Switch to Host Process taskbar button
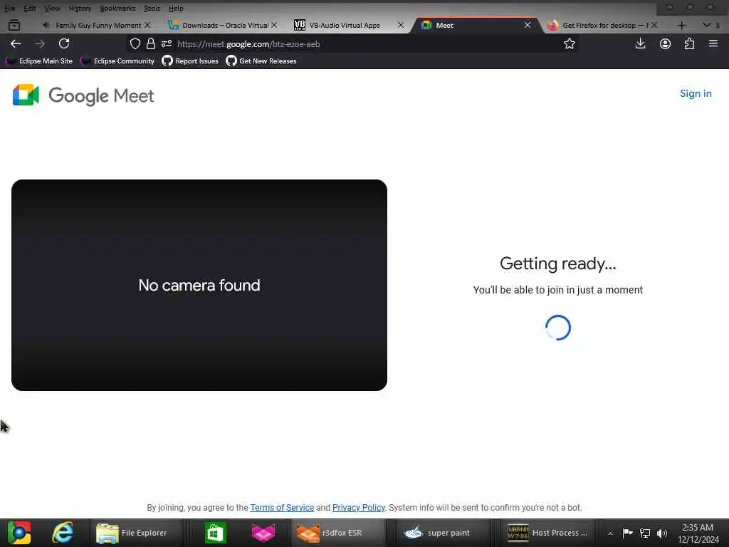Screen dimensions: 729x547 549,533
